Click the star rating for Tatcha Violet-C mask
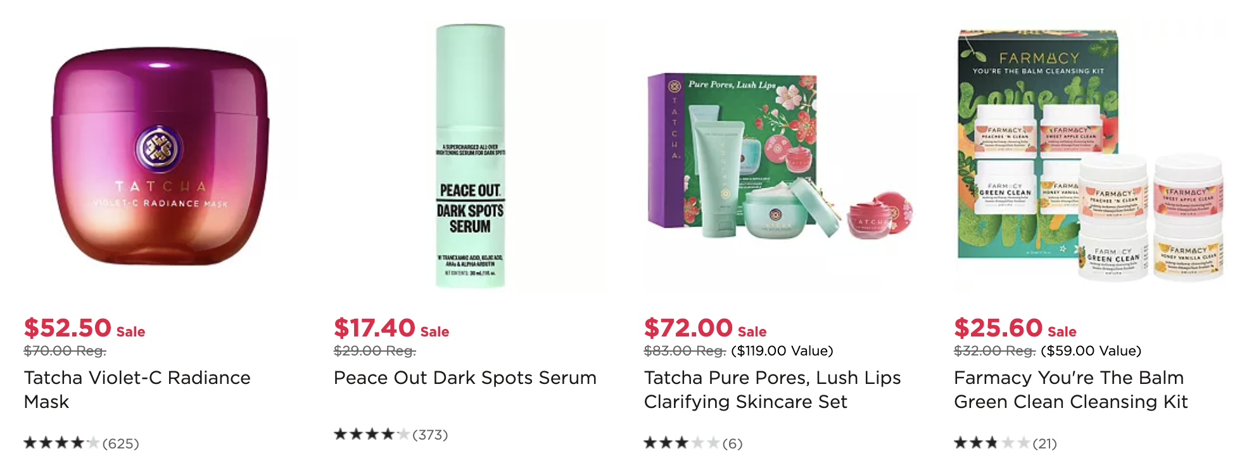The image size is (1249, 463). 61,443
